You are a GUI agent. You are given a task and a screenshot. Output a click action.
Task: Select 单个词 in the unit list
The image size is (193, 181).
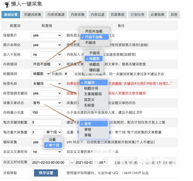tap(53, 145)
